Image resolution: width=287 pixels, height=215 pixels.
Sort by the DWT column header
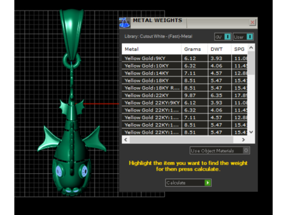tap(219, 49)
